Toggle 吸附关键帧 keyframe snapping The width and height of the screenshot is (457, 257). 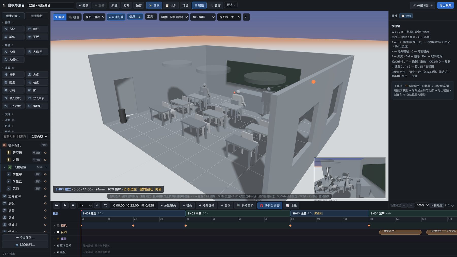(x=270, y=205)
